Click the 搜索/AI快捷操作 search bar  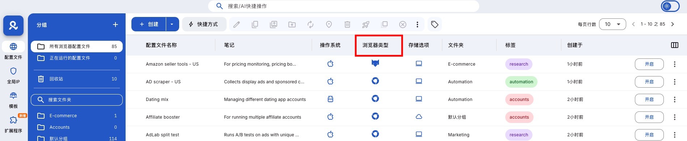coord(343,6)
